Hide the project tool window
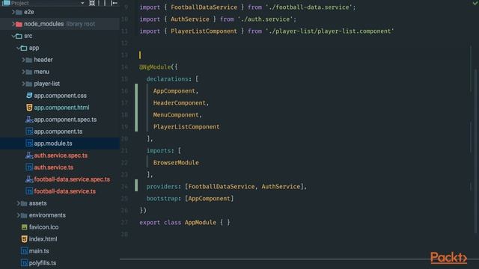Image resolution: width=479 pixels, height=269 pixels. click(115, 3)
